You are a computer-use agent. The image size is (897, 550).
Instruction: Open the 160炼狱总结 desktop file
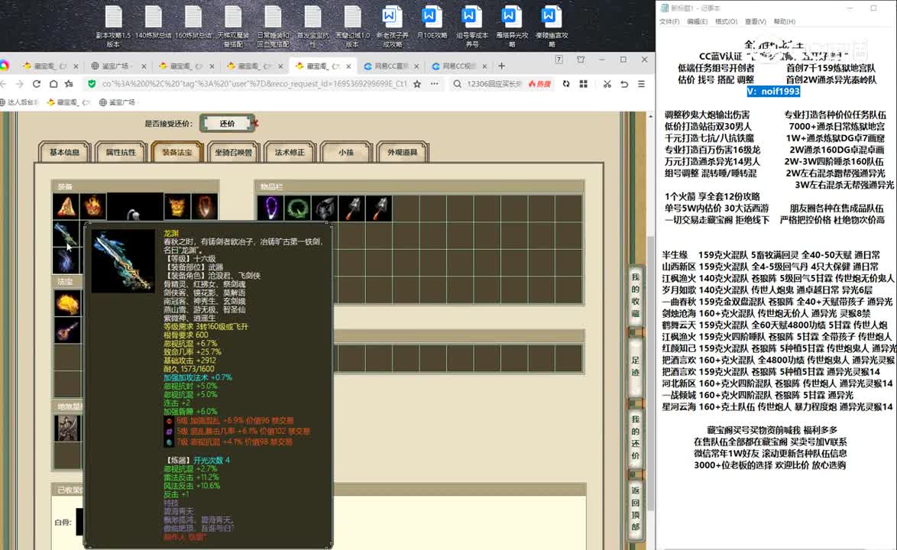pos(193,23)
